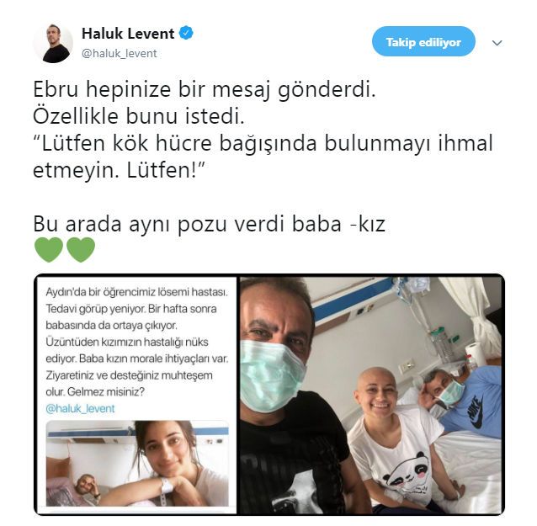The width and height of the screenshot is (537, 526).
Task: Open the right hospital selfie photo
Action: point(371,395)
